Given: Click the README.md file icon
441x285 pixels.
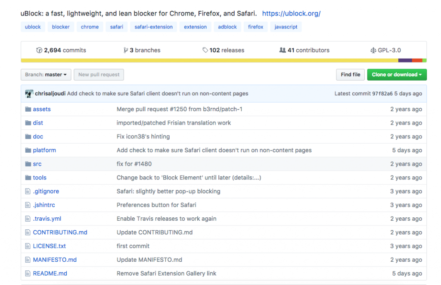Looking at the screenshot, I should [x=28, y=273].
